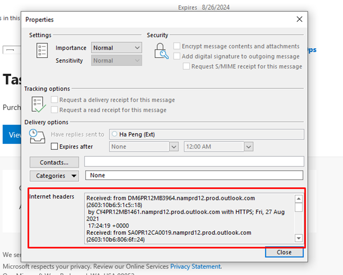343x275 pixels.
Task: Click the Contacts... button
Action: [54, 162]
